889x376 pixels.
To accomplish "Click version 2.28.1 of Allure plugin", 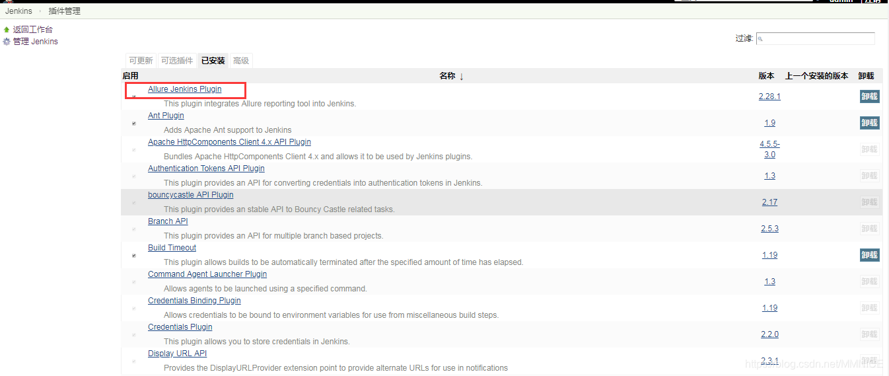I will pos(769,96).
